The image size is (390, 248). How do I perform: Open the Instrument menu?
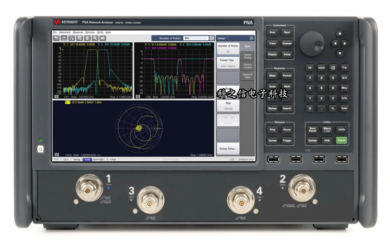(65, 32)
